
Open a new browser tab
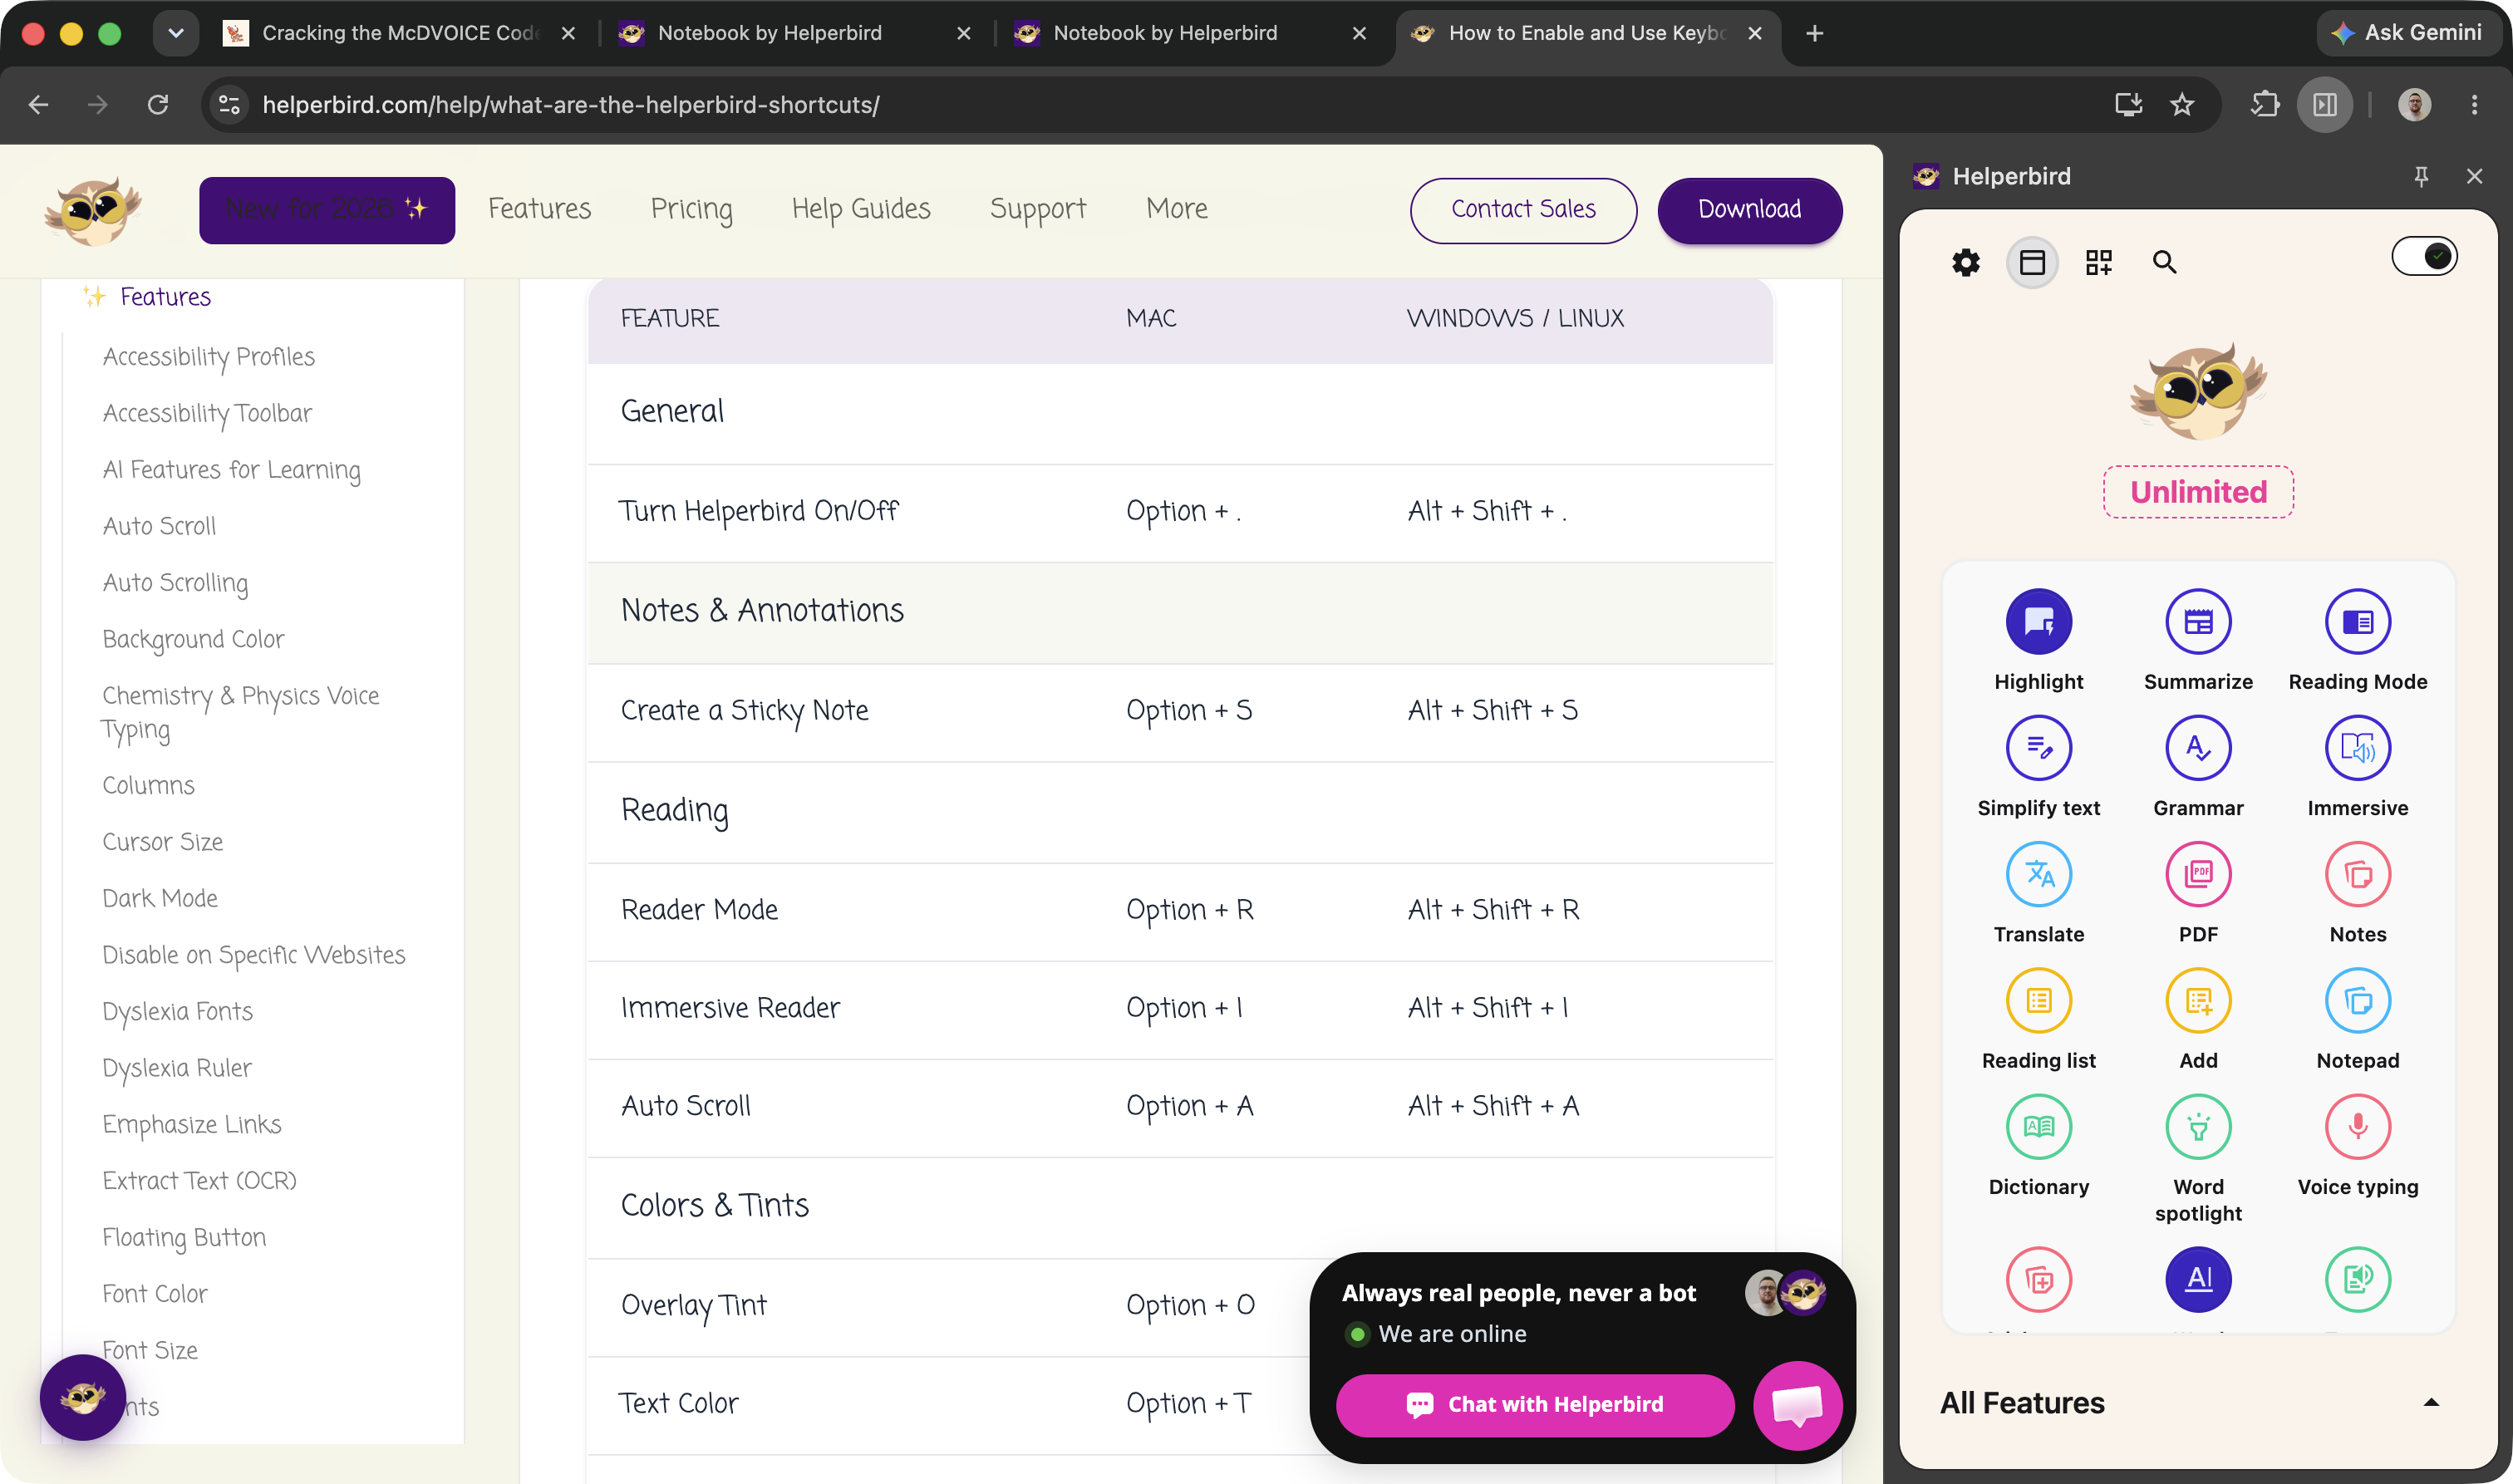click(x=1814, y=33)
